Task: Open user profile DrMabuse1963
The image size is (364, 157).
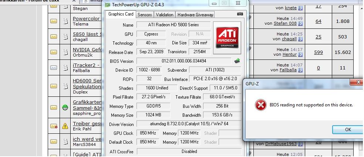Action: coord(281,144)
